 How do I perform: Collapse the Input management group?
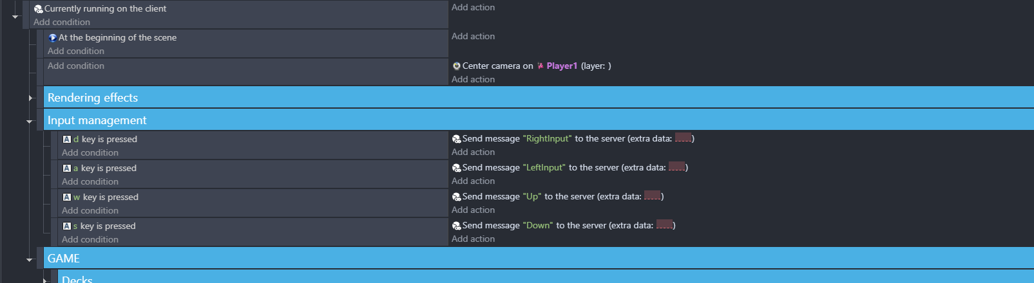pos(30,121)
